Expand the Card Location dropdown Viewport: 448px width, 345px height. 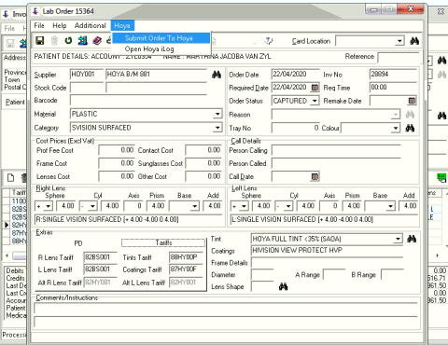(x=399, y=41)
